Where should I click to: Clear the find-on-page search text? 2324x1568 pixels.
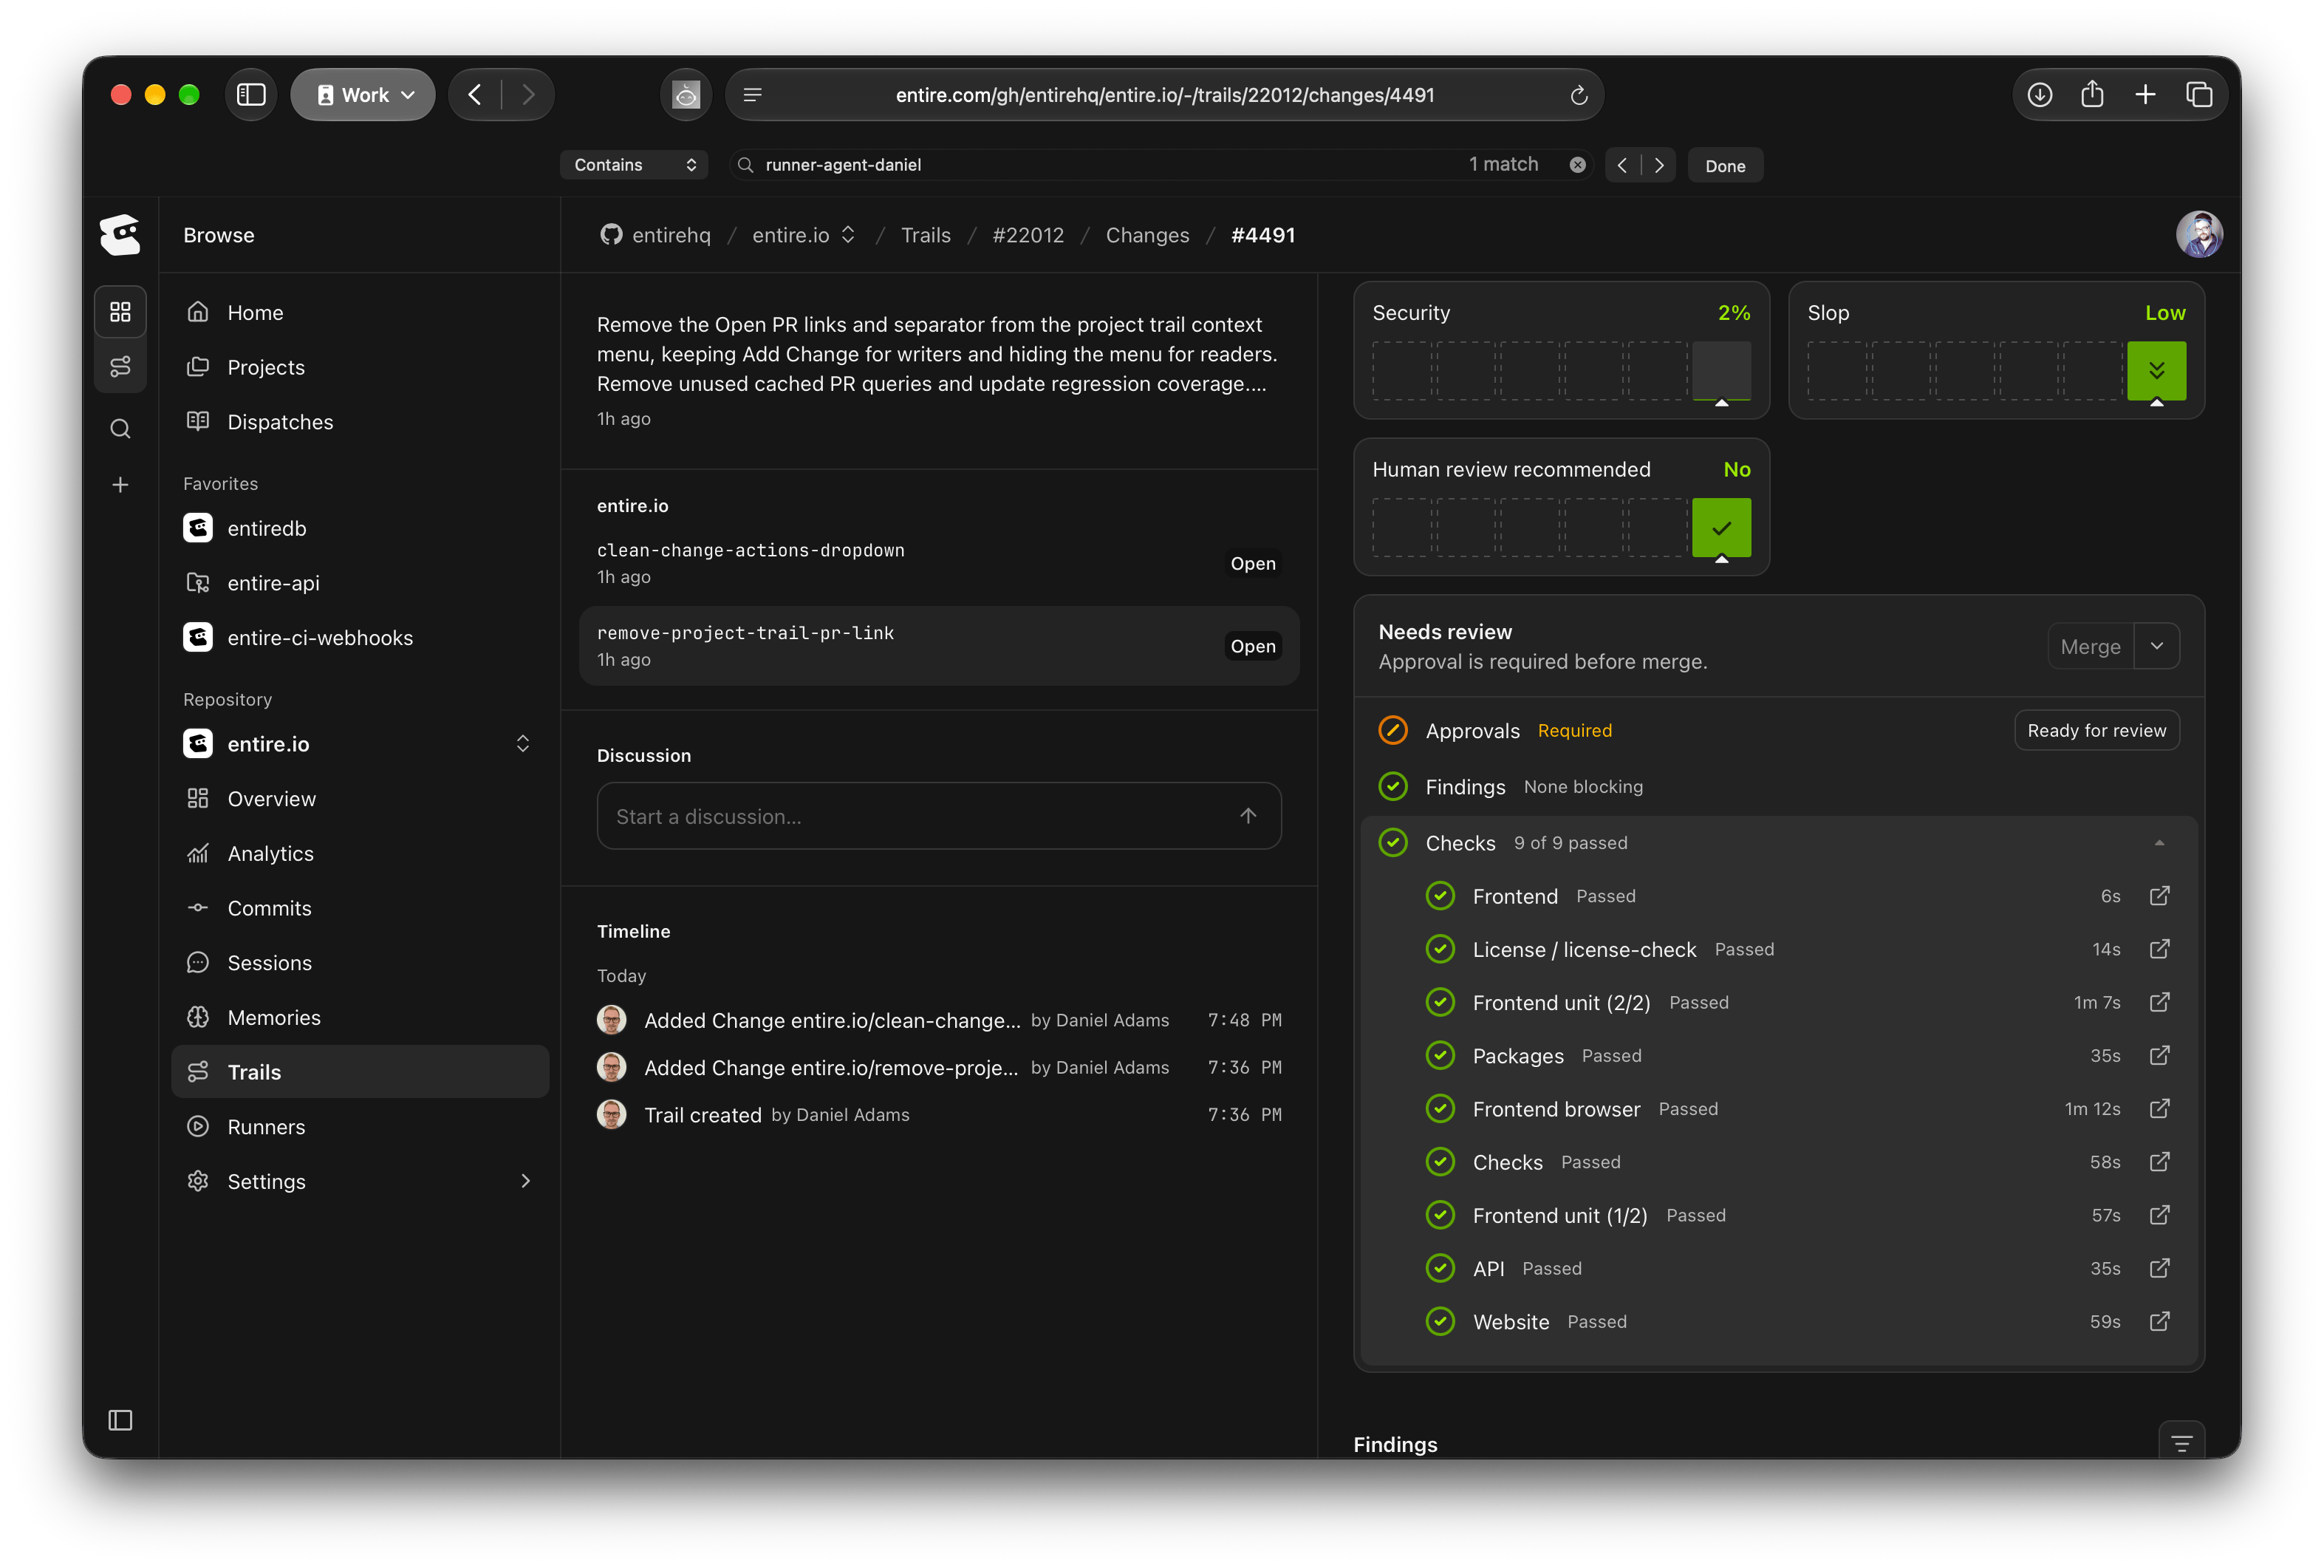[x=1577, y=165]
